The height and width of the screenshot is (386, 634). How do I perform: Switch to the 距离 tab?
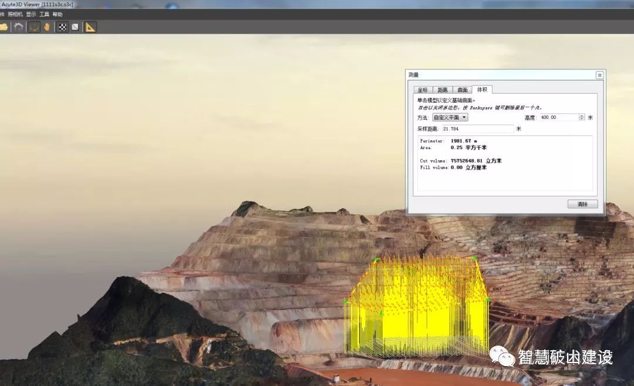(443, 90)
